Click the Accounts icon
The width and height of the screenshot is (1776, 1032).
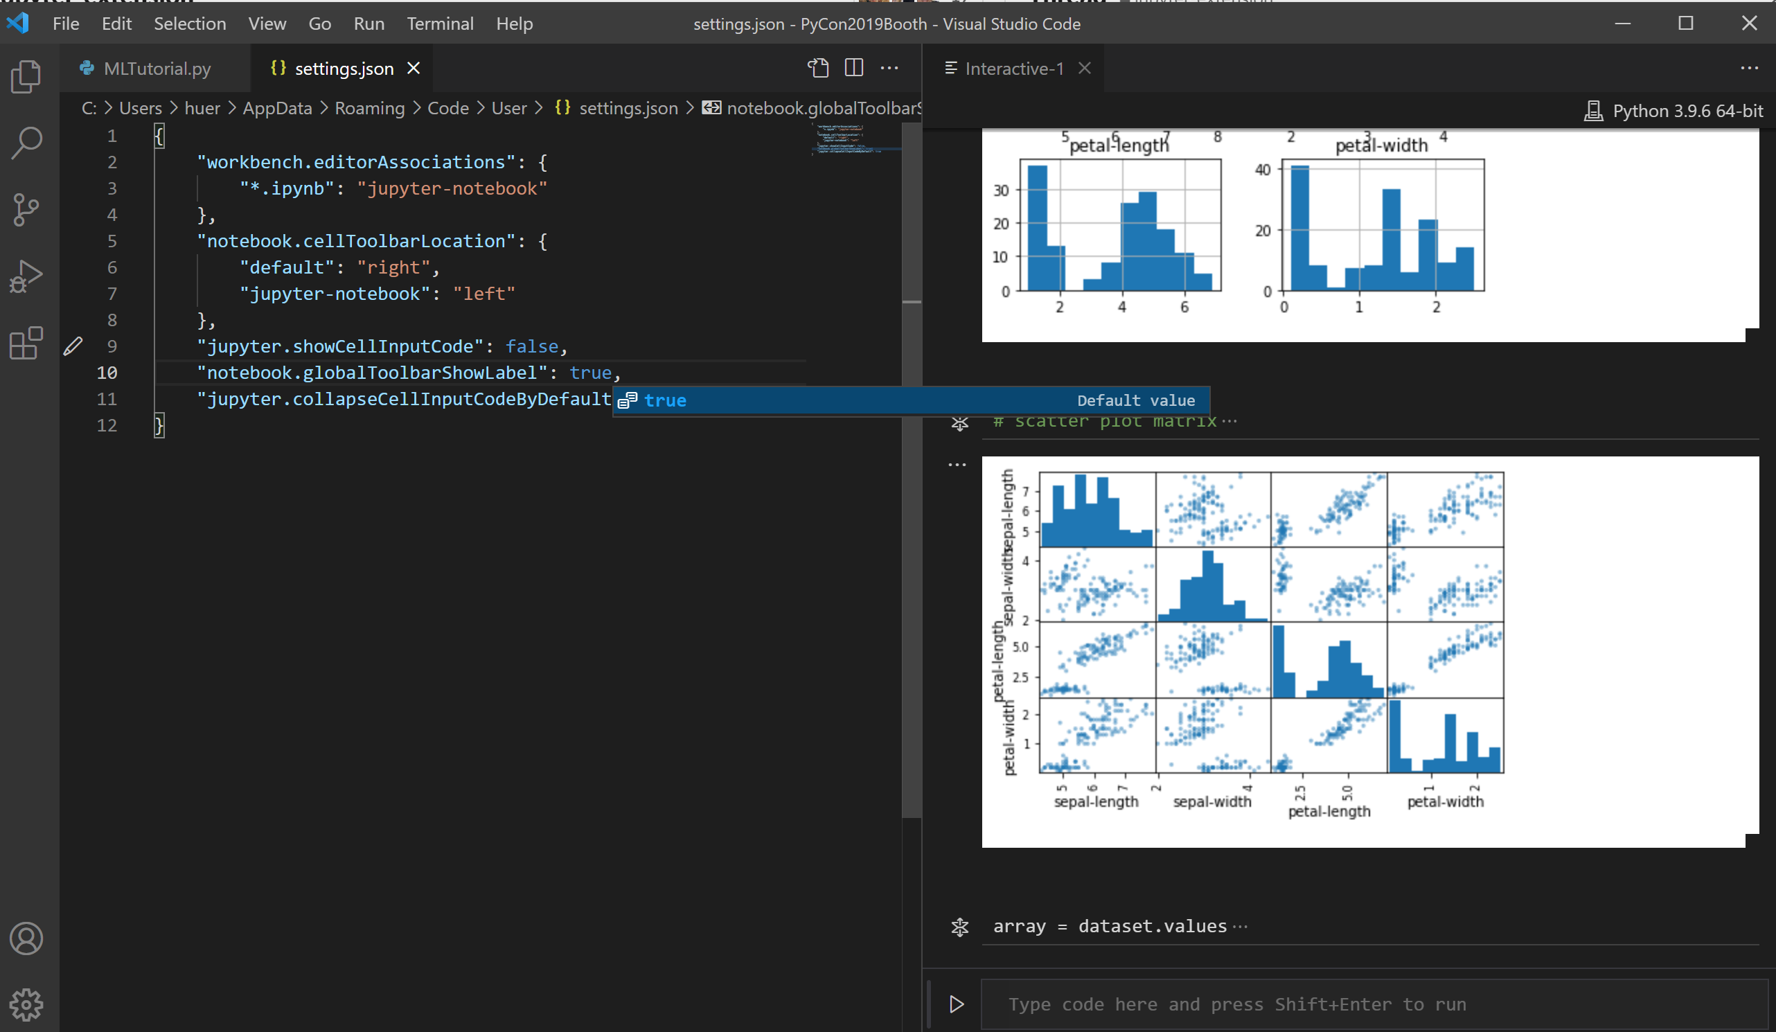tap(26, 938)
